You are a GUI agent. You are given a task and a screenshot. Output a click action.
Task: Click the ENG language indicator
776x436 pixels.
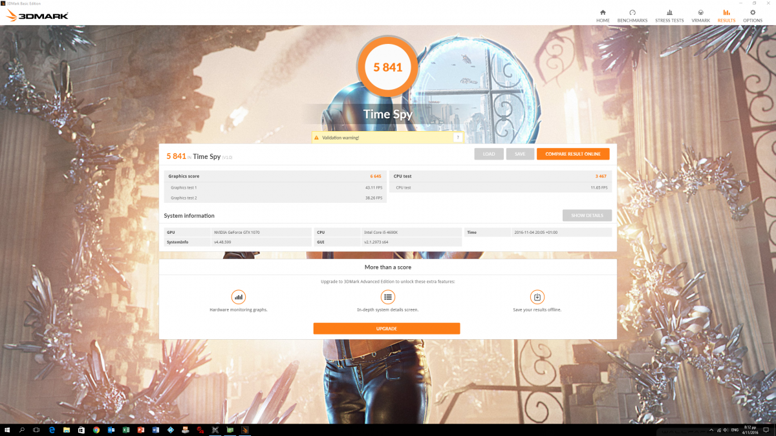(734, 430)
